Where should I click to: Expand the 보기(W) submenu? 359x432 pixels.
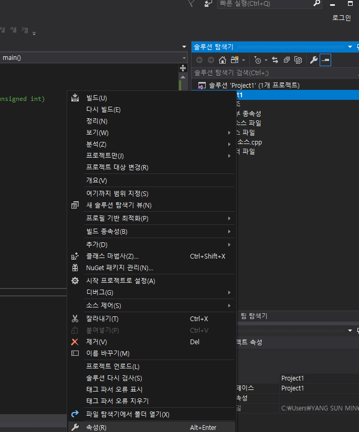click(229, 133)
